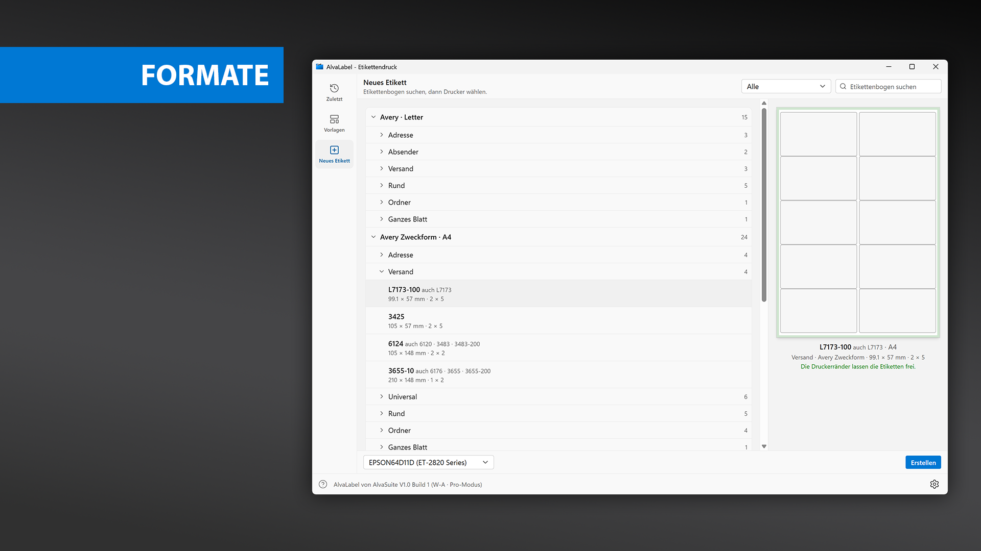Open settings gear icon in status bar
981x551 pixels.
(935, 484)
